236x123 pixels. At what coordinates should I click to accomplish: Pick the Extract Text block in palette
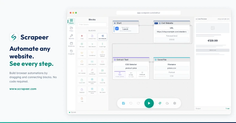point(92,37)
